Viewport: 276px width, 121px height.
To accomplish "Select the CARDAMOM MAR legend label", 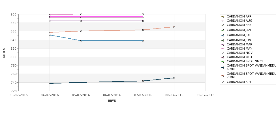I will tap(239, 44).
